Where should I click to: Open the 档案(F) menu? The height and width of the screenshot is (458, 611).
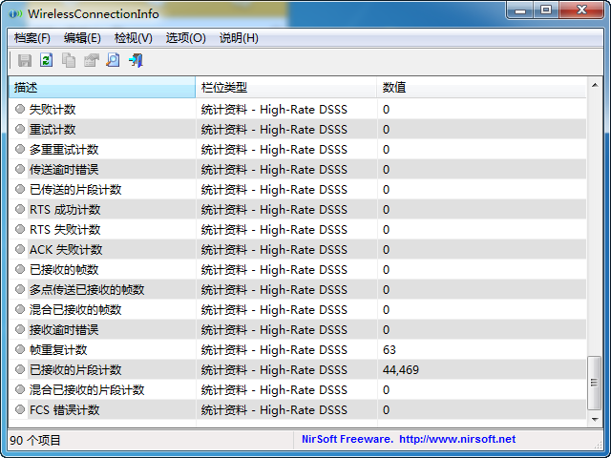point(32,38)
